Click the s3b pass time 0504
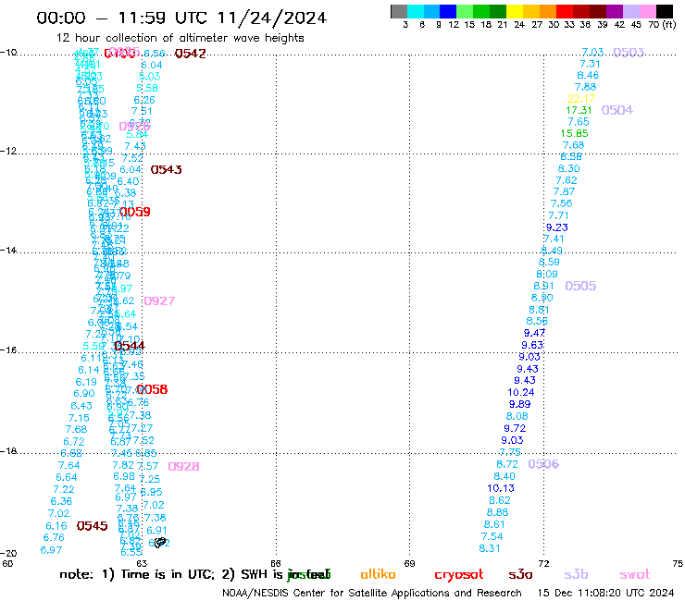This screenshot has width=685, height=601. click(x=616, y=110)
